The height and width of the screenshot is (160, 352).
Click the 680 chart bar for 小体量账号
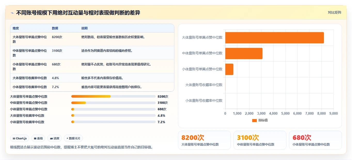(229, 69)
